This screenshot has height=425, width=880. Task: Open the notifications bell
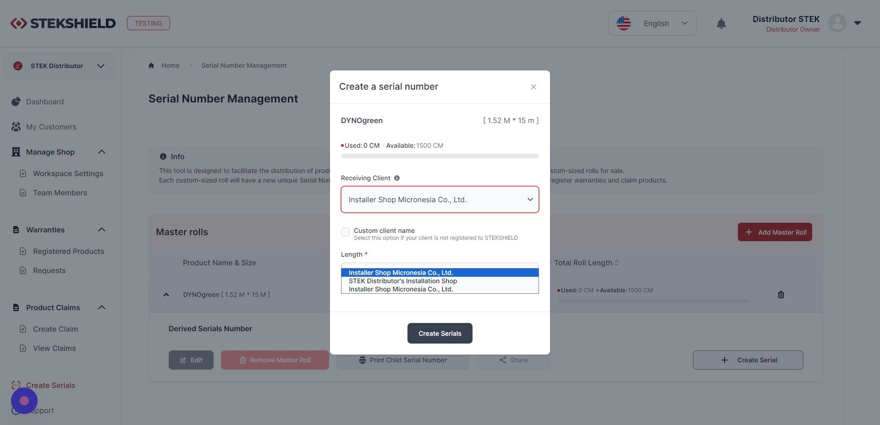(721, 23)
